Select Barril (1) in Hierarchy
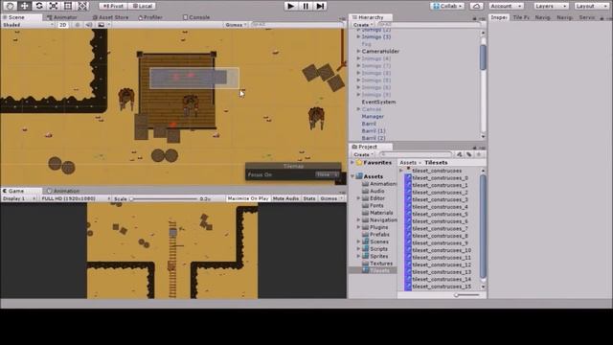Screen dimensions: 613x345 pos(374,131)
